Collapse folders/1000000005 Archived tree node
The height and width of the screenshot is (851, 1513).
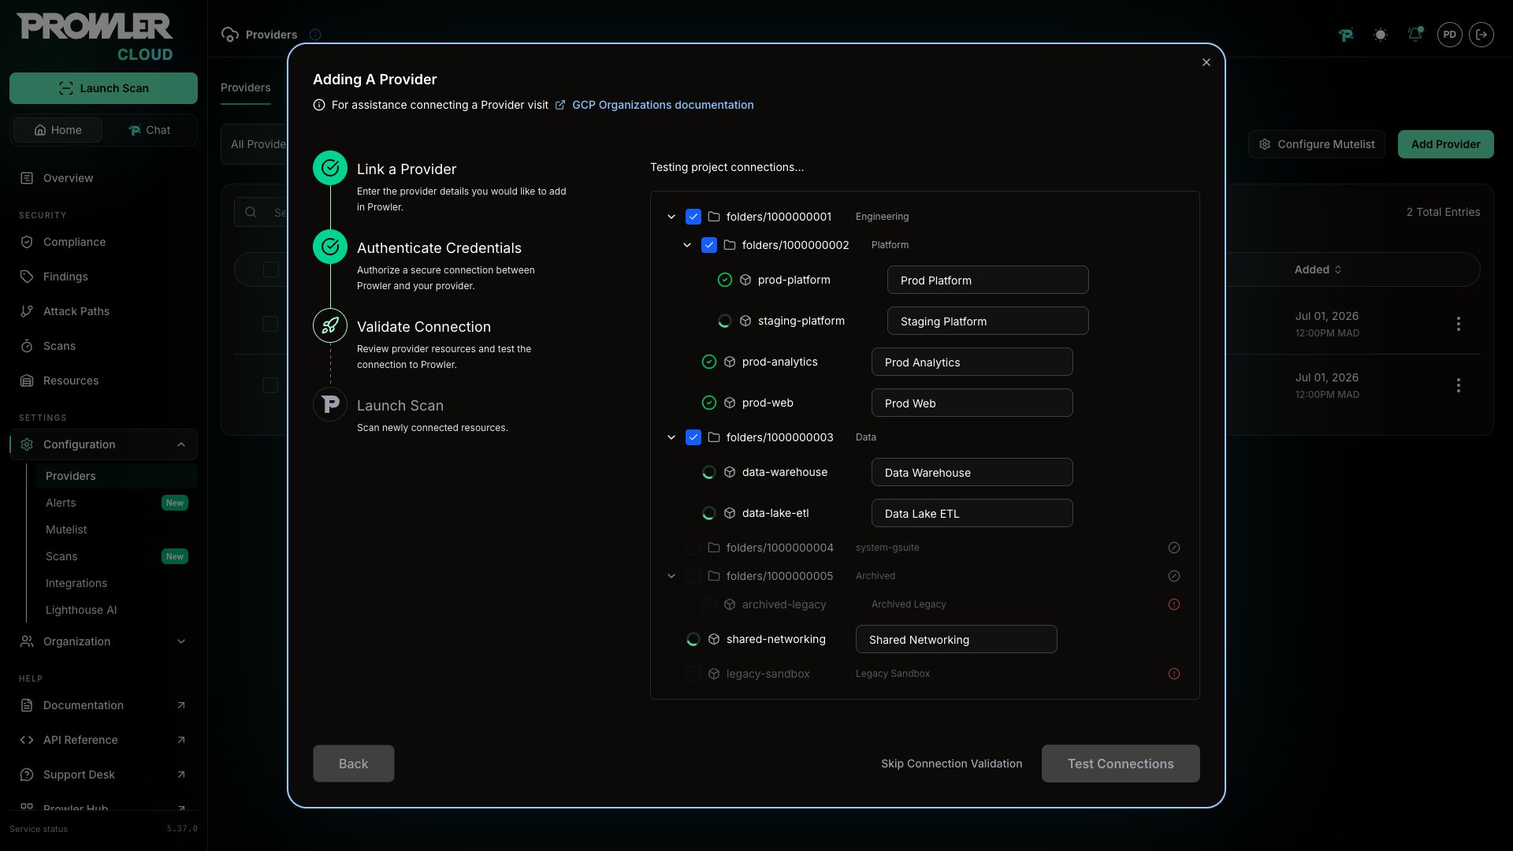click(671, 576)
